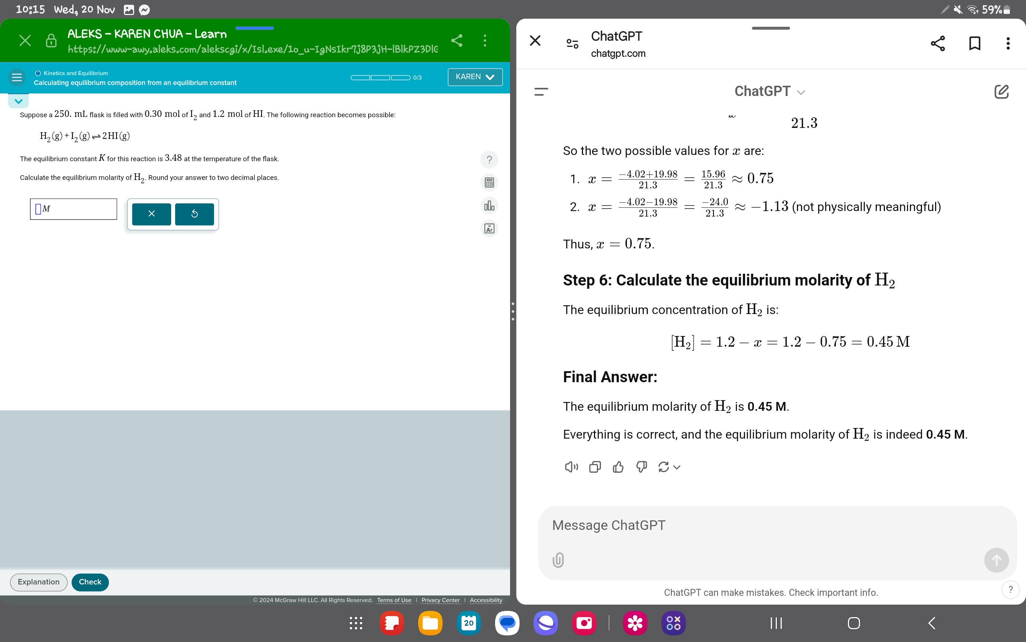Toggle the ALEKS student profile panel
1026x642 pixels.
click(x=473, y=76)
